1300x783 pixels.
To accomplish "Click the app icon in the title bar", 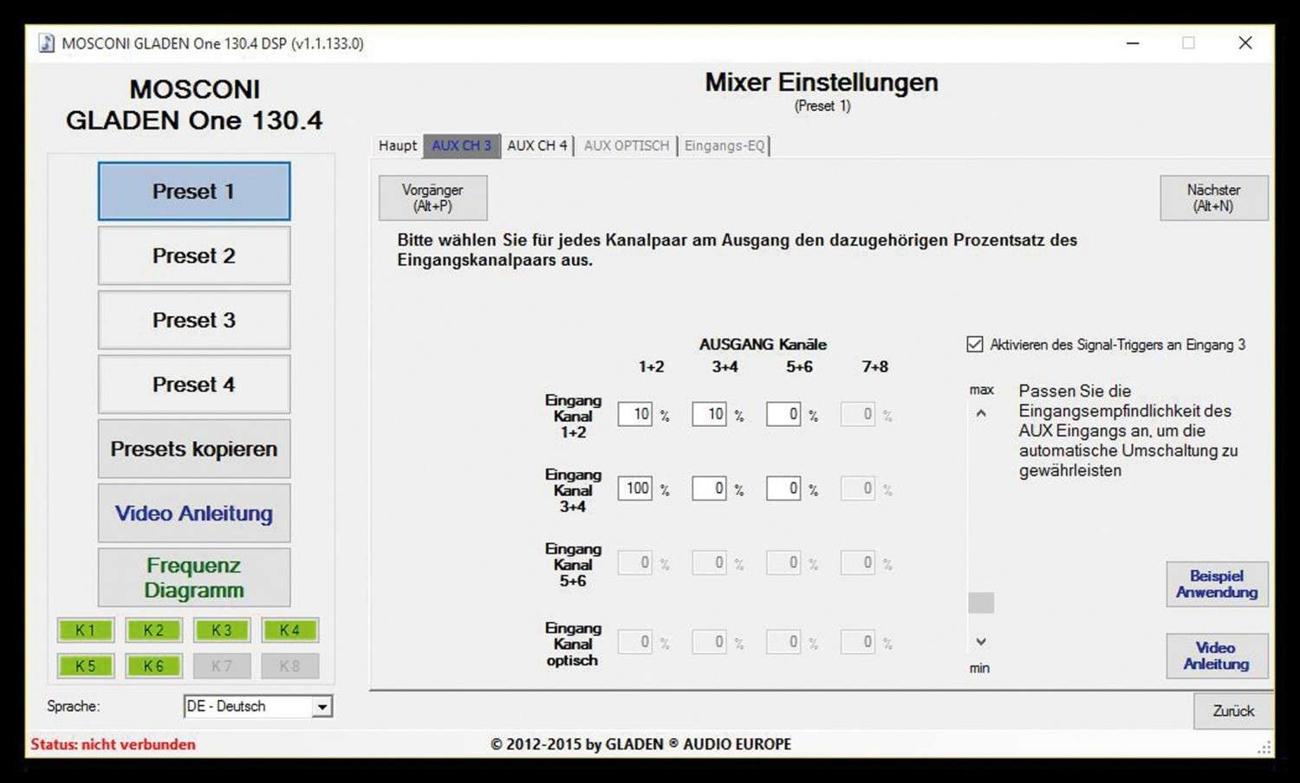I will [x=46, y=43].
